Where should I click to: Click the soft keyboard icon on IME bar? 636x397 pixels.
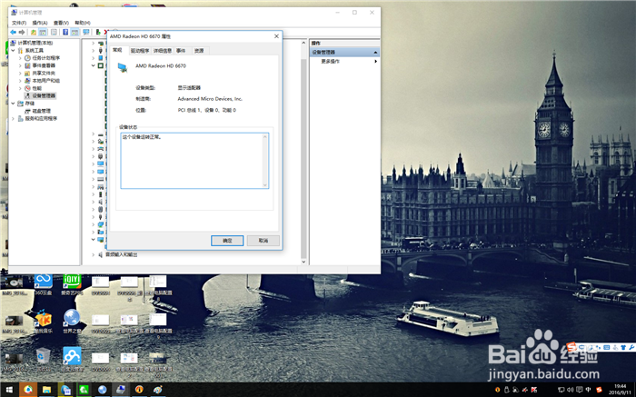[606, 347]
